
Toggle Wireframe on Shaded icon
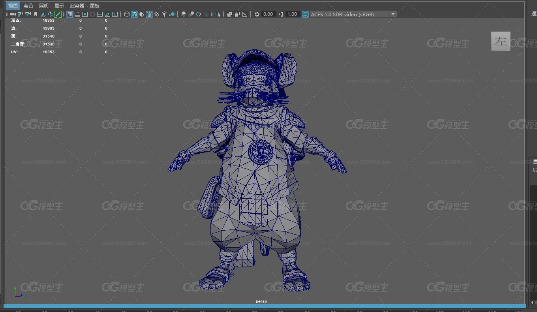149,14
